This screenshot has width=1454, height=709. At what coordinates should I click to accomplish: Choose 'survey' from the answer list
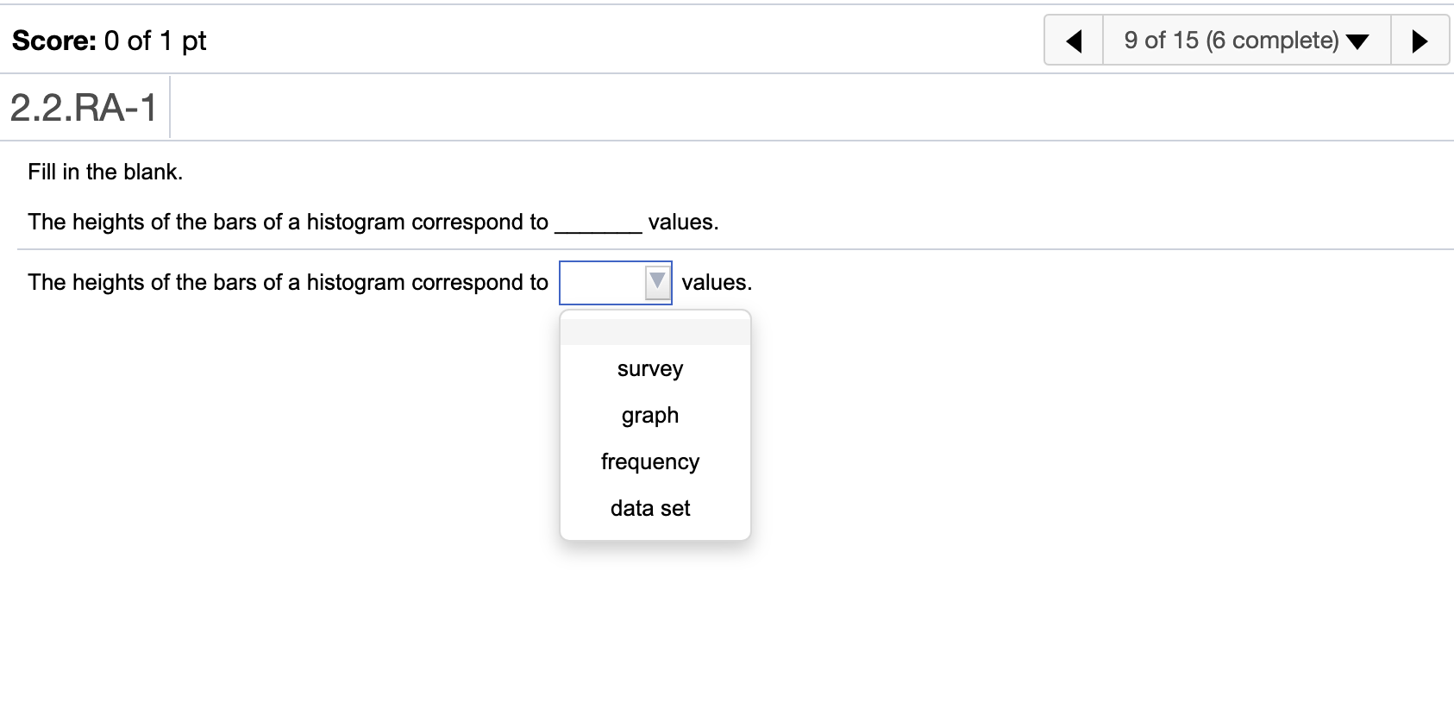click(650, 369)
